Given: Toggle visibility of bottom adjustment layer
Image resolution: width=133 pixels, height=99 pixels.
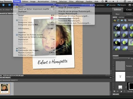Looking at the screenshot, I should click(x=114, y=87).
